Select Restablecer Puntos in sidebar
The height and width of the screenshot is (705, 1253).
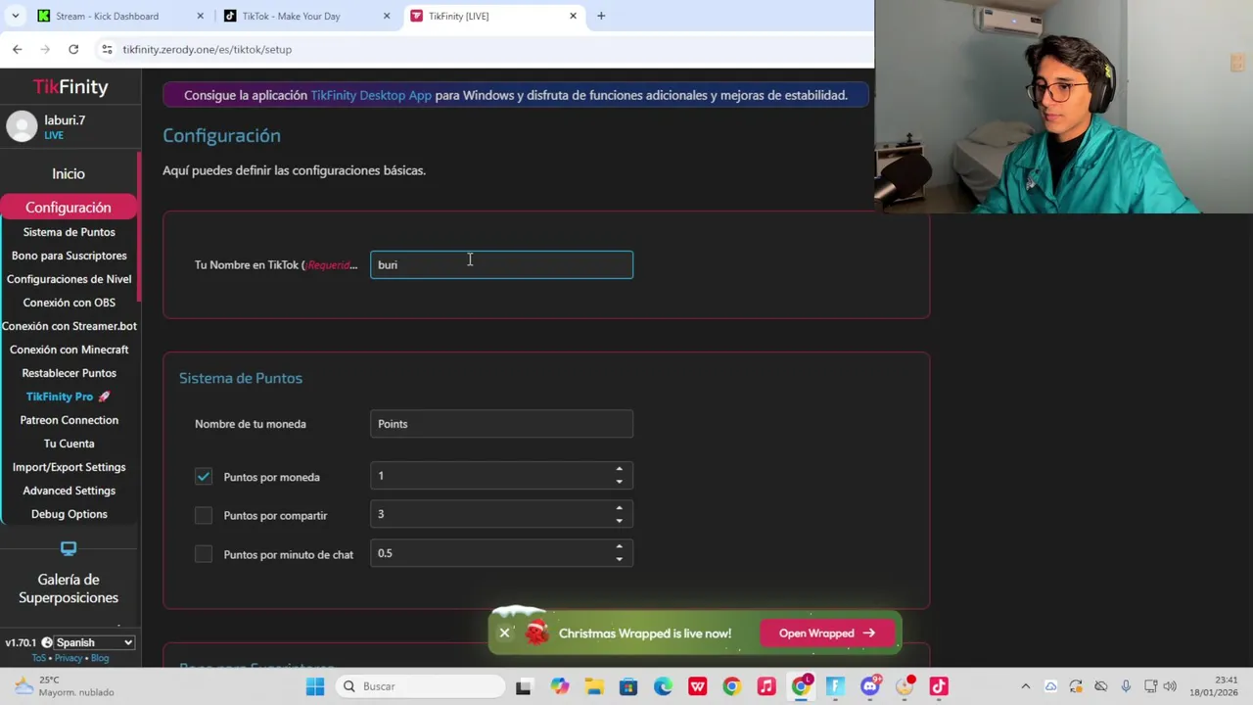click(x=69, y=373)
